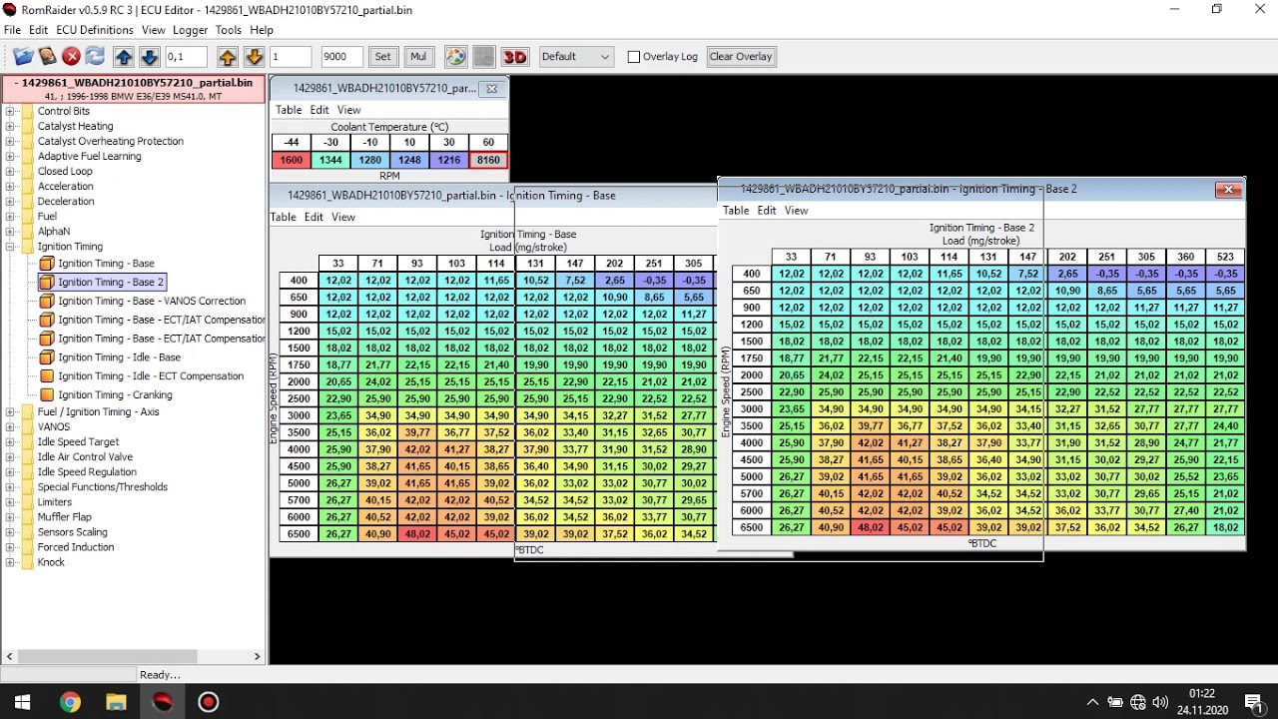Expand the VANOS tree folder
Viewport: 1278px width, 719px height.
click(x=10, y=426)
